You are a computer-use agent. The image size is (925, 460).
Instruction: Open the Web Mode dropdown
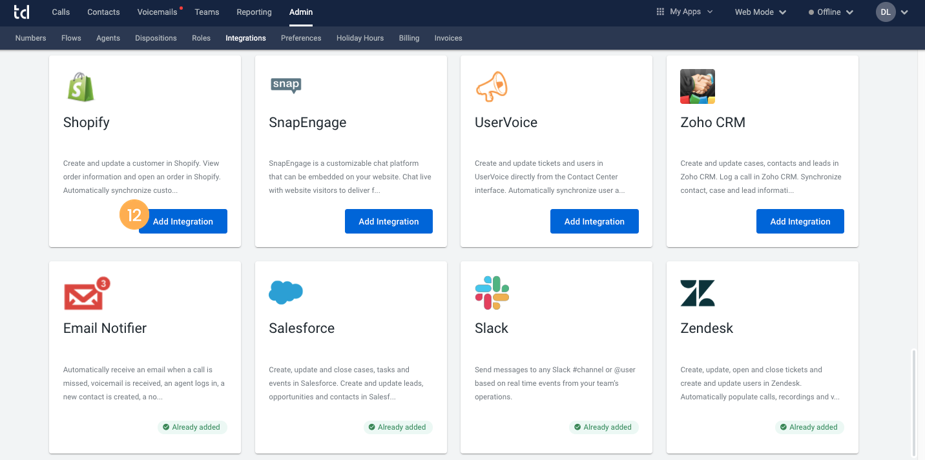[760, 12]
